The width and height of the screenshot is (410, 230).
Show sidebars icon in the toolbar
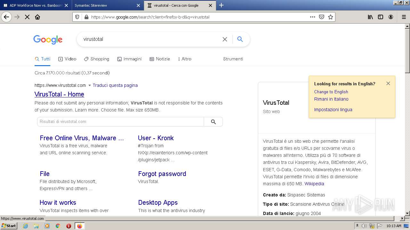(x=381, y=17)
